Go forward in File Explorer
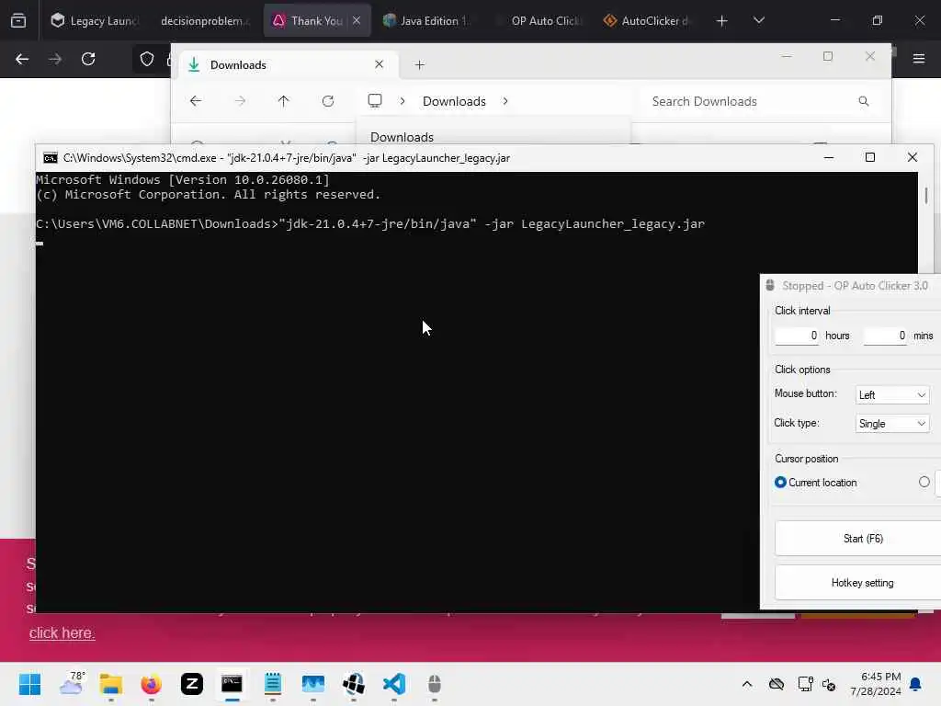Screen dimensions: 941x706 240,101
